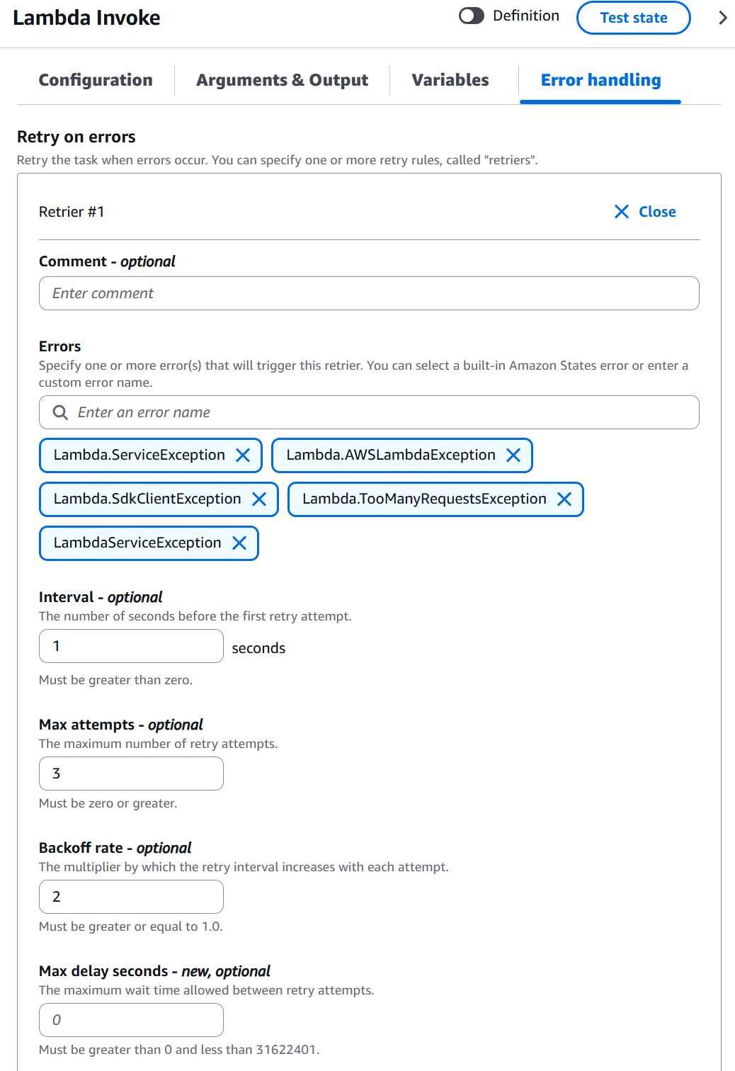Viewport: 735px width, 1071px height.
Task: Open the Arguments & Output tab
Action: [282, 80]
